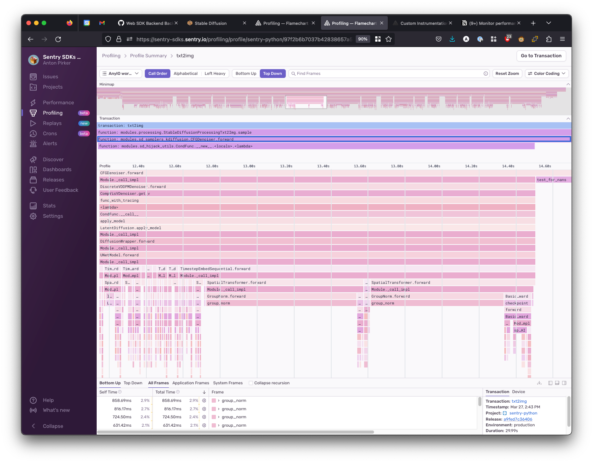Click the export profile download icon
The height and width of the screenshot is (463, 593).
tap(539, 383)
